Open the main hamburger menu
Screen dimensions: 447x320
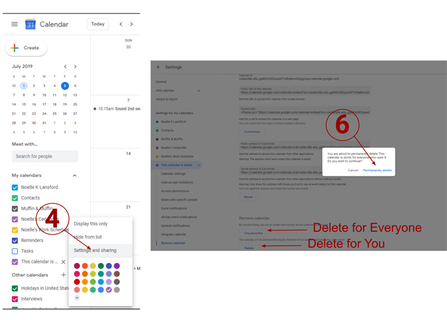point(15,24)
